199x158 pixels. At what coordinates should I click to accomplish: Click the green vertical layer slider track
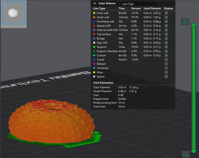[194, 88]
